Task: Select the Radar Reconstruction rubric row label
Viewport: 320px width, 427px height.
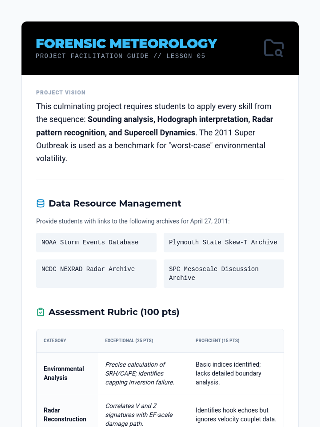Action: [x=65, y=414]
